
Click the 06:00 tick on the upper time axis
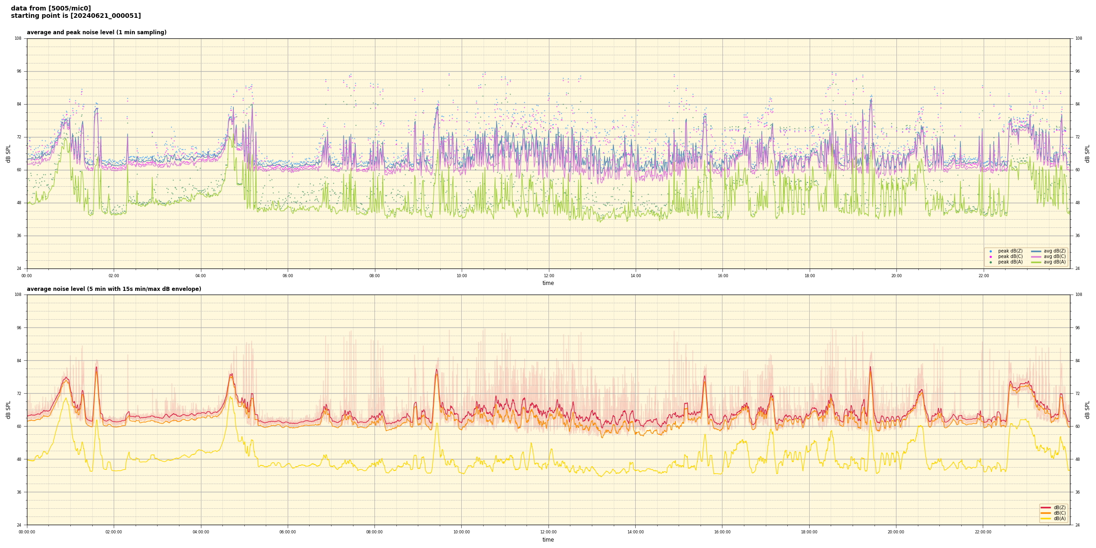(x=288, y=276)
